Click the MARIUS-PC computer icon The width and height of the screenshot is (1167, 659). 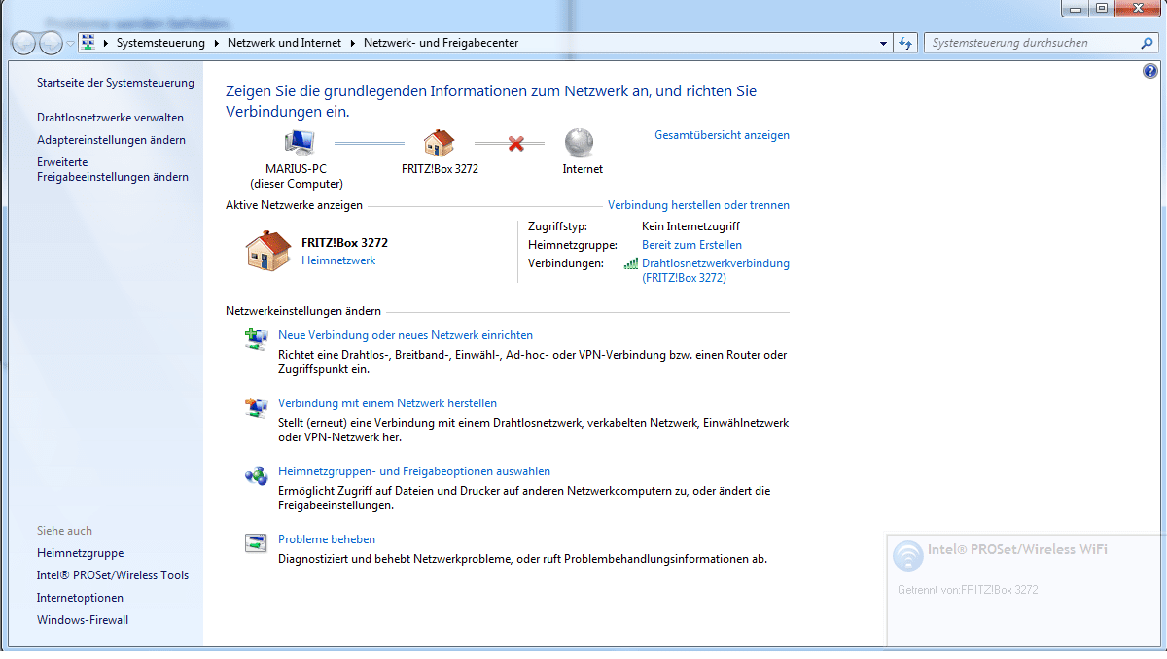pyautogui.click(x=299, y=143)
